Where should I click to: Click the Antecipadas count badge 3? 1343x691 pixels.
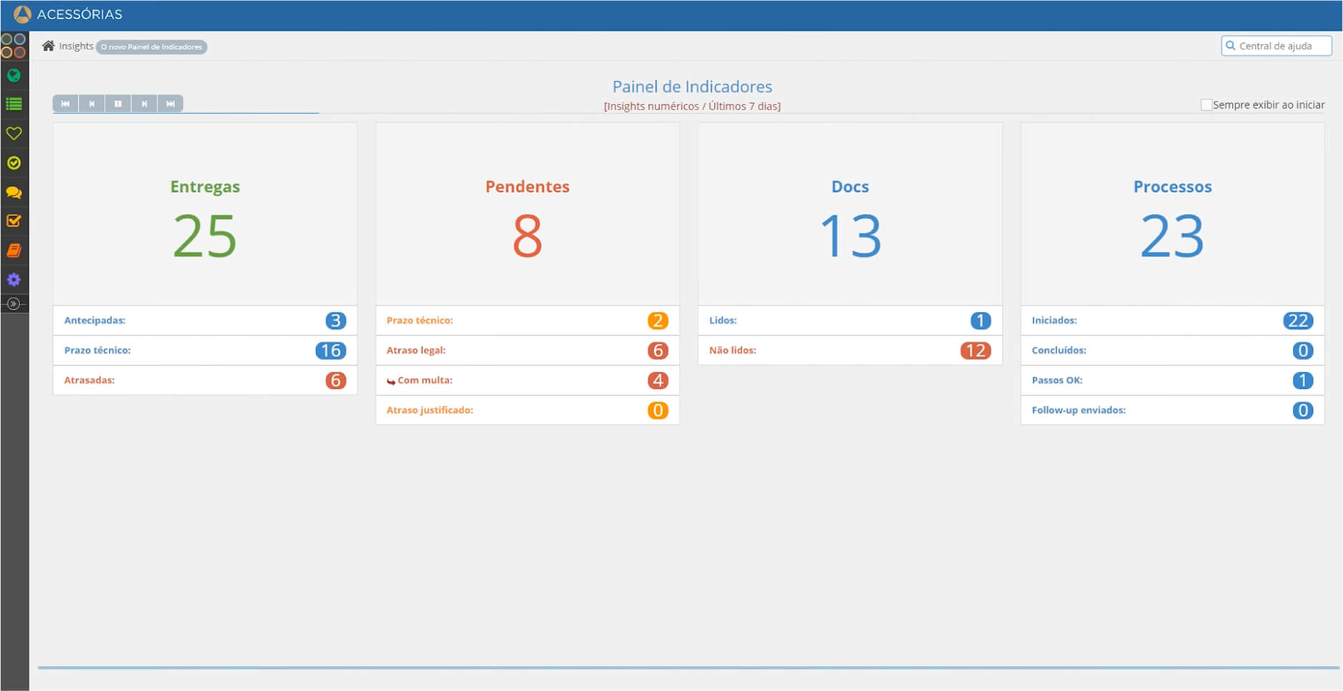(x=335, y=320)
